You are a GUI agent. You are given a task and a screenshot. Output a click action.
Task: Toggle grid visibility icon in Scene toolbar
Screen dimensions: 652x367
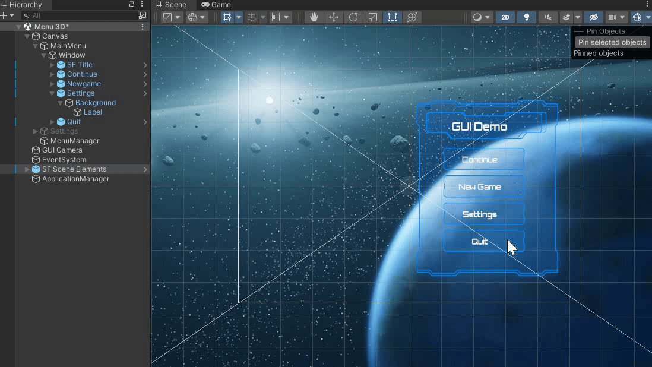point(227,17)
